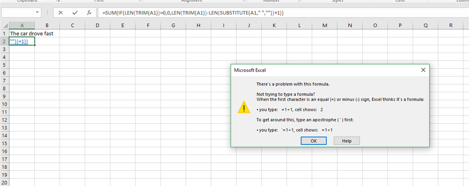Cancel formula entry with the X icon
The image size is (469, 186).
pyautogui.click(x=61, y=13)
